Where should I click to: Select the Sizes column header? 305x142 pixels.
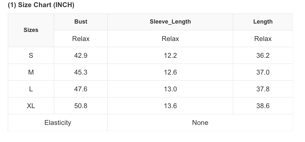31,30
